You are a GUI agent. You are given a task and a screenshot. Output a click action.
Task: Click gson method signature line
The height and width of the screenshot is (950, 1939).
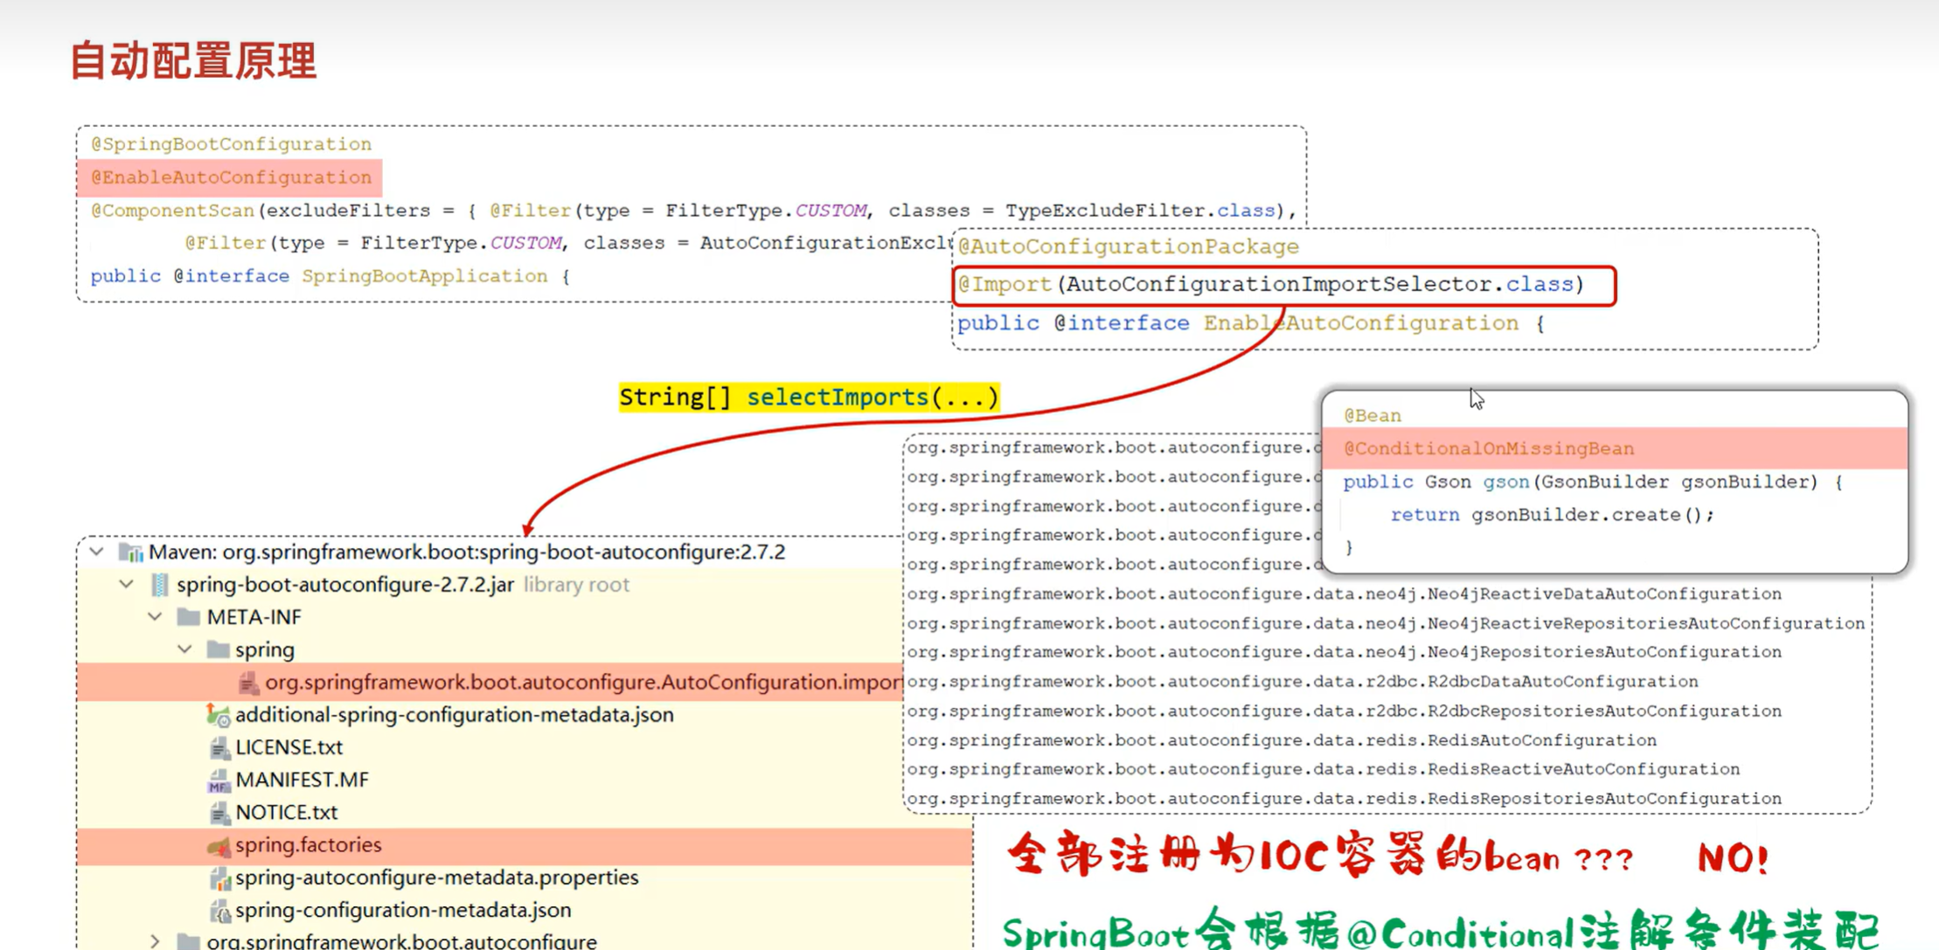(1593, 482)
